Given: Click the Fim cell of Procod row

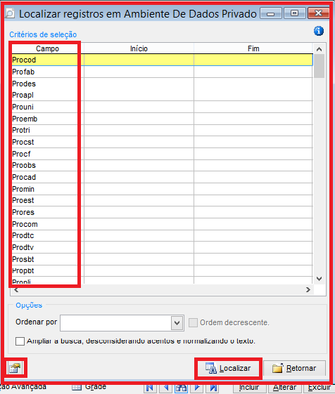Looking at the screenshot, I should tap(253, 60).
